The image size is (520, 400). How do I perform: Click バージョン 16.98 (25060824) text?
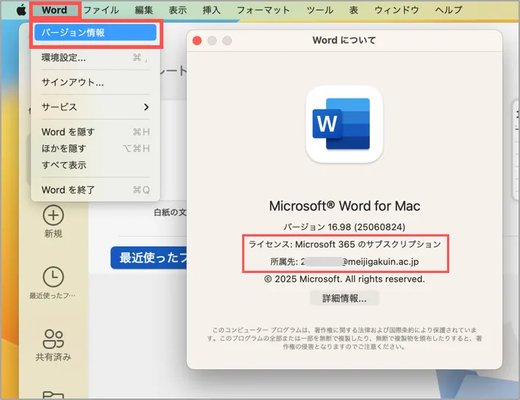[344, 227]
